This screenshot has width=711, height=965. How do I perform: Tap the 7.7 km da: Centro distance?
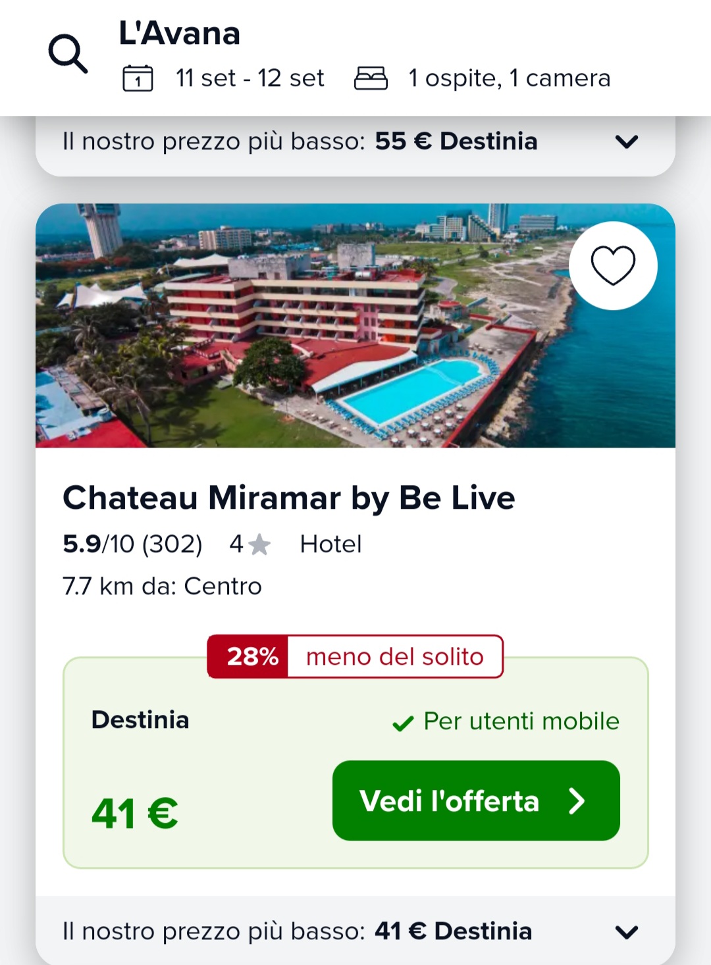[162, 586]
